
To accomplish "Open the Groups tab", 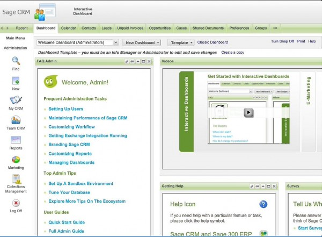I will coord(261,28).
